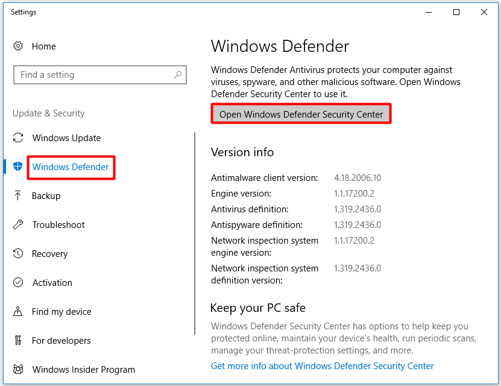The width and height of the screenshot is (501, 386).
Task: Click the Find my device person icon
Action: pyautogui.click(x=18, y=312)
